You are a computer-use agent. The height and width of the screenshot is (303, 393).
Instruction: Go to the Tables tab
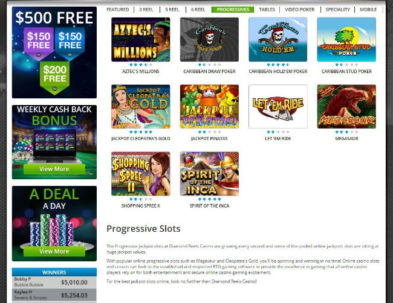pos(267,10)
